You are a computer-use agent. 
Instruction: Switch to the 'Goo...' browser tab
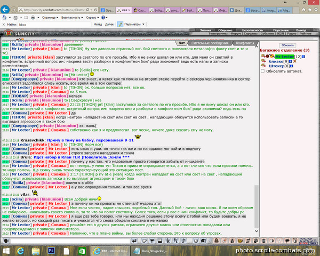[108, 10]
